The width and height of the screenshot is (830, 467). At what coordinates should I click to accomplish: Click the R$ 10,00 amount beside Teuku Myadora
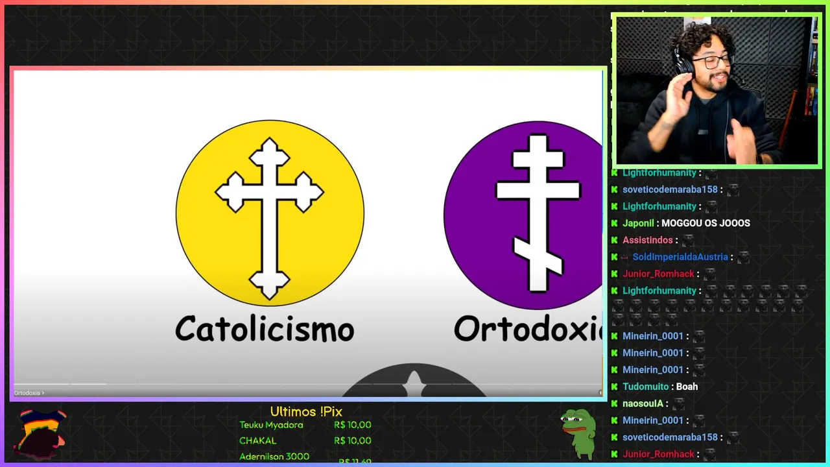353,425
